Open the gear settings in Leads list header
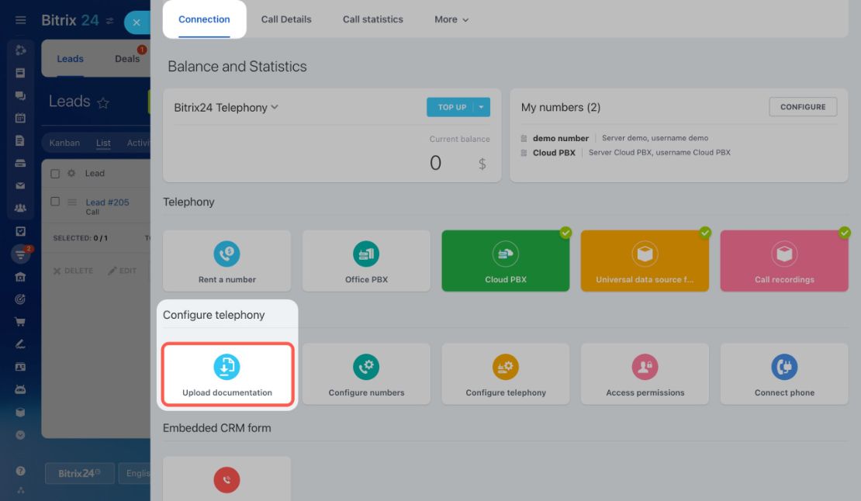 pyautogui.click(x=71, y=174)
